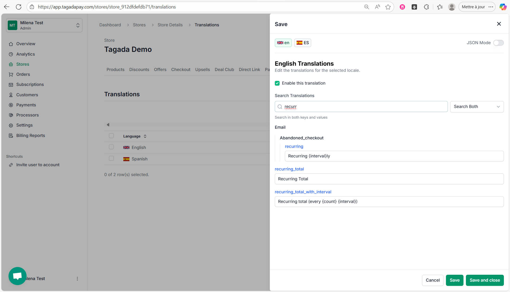The image size is (510, 292).
Task: Click Invite user to account
Action: (x=38, y=165)
